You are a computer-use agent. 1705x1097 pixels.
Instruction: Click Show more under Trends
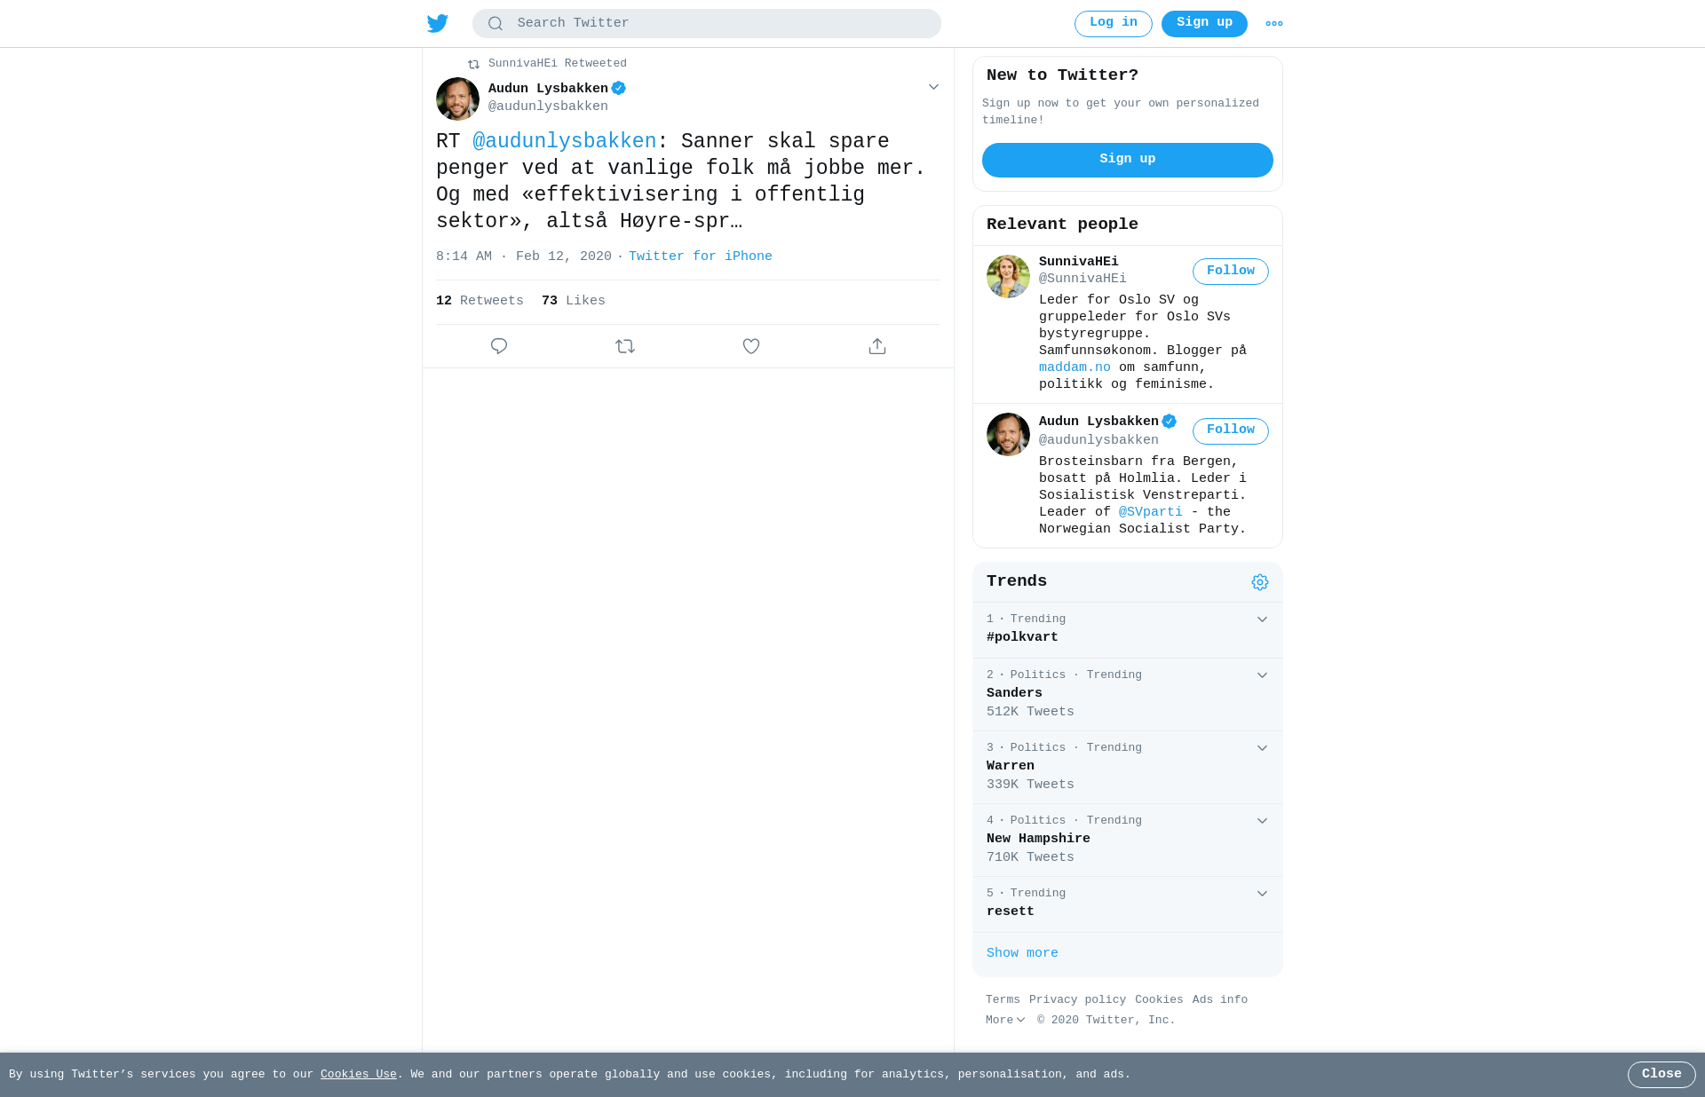[x=1022, y=953]
